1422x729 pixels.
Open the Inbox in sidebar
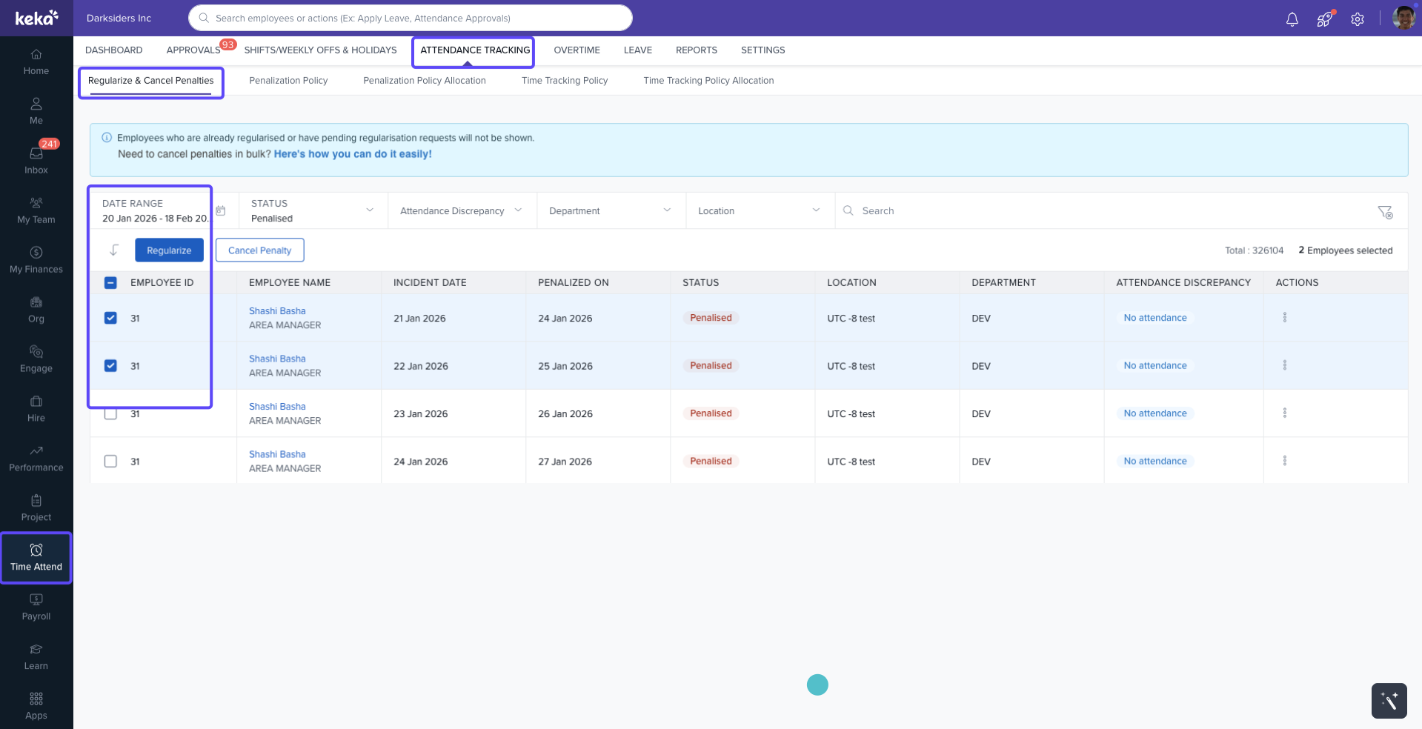click(36, 159)
